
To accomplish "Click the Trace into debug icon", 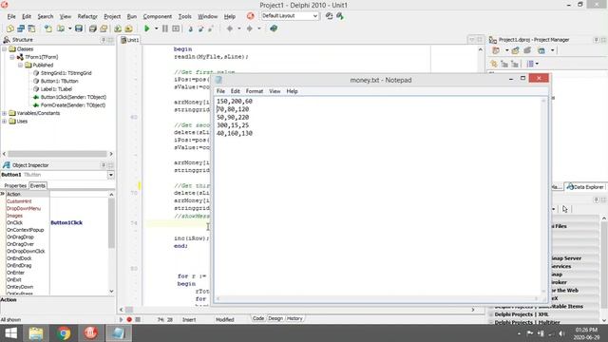I will (190, 28).
